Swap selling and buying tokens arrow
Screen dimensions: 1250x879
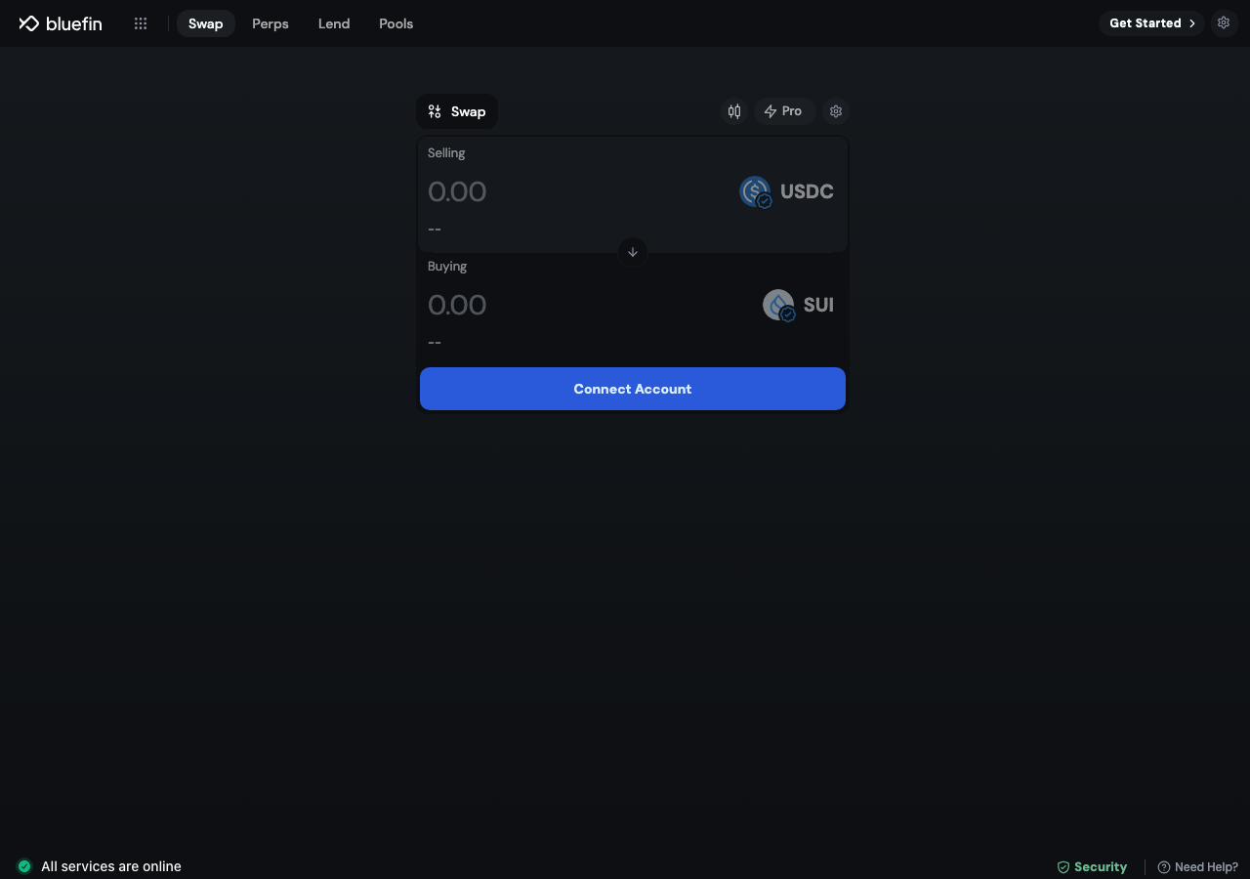[x=633, y=252]
